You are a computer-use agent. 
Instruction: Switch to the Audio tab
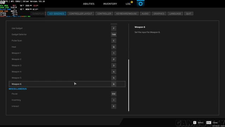coord(145,13)
